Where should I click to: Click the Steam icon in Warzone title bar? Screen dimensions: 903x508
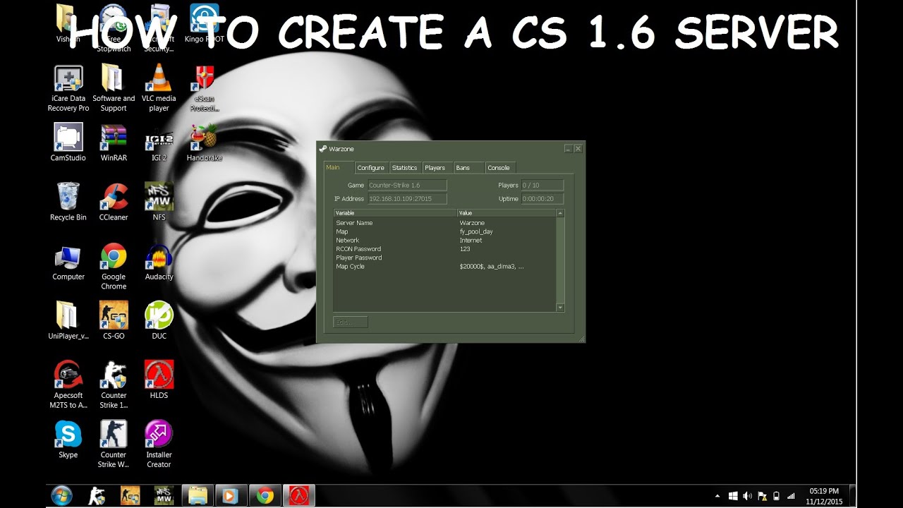tap(323, 149)
